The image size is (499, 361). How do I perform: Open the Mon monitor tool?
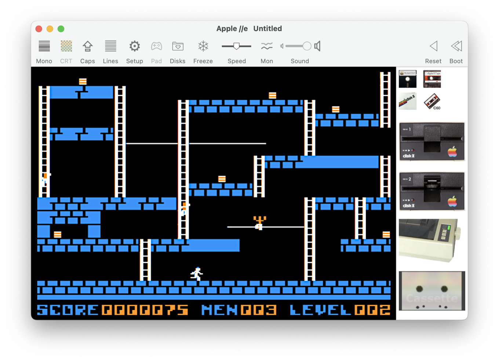click(x=267, y=47)
